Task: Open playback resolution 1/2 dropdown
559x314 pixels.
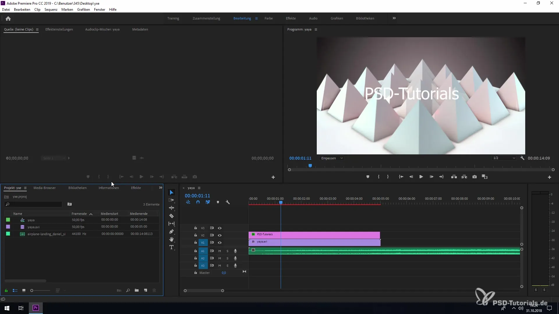Action: tap(504, 158)
